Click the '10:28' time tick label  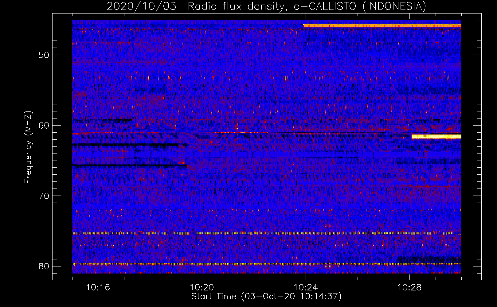click(x=409, y=288)
